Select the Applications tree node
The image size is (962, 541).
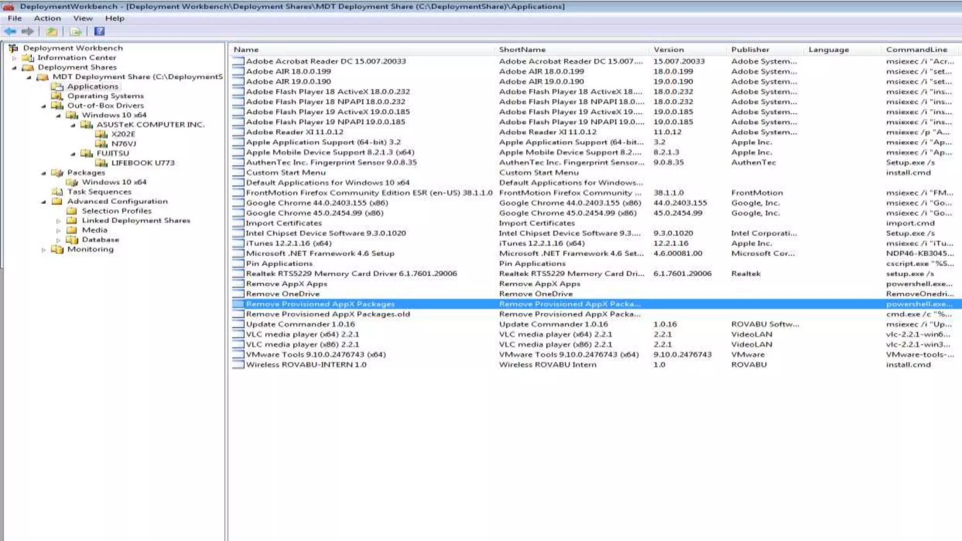(x=93, y=86)
